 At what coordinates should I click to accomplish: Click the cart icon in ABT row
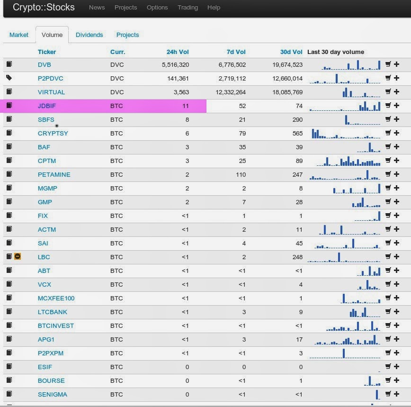388,270
